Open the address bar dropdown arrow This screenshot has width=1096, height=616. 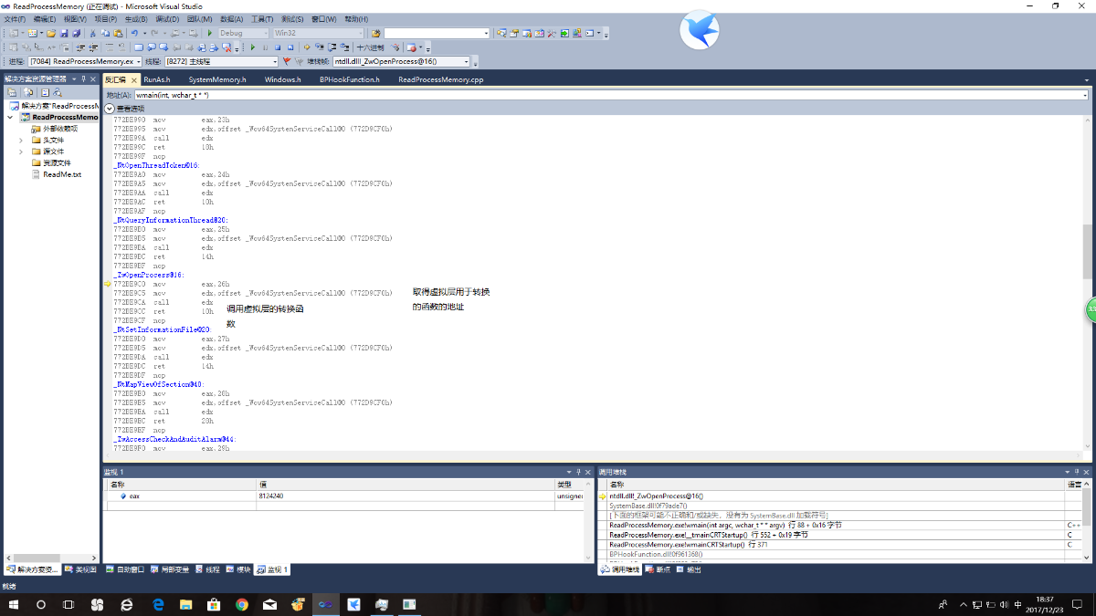[1085, 95]
